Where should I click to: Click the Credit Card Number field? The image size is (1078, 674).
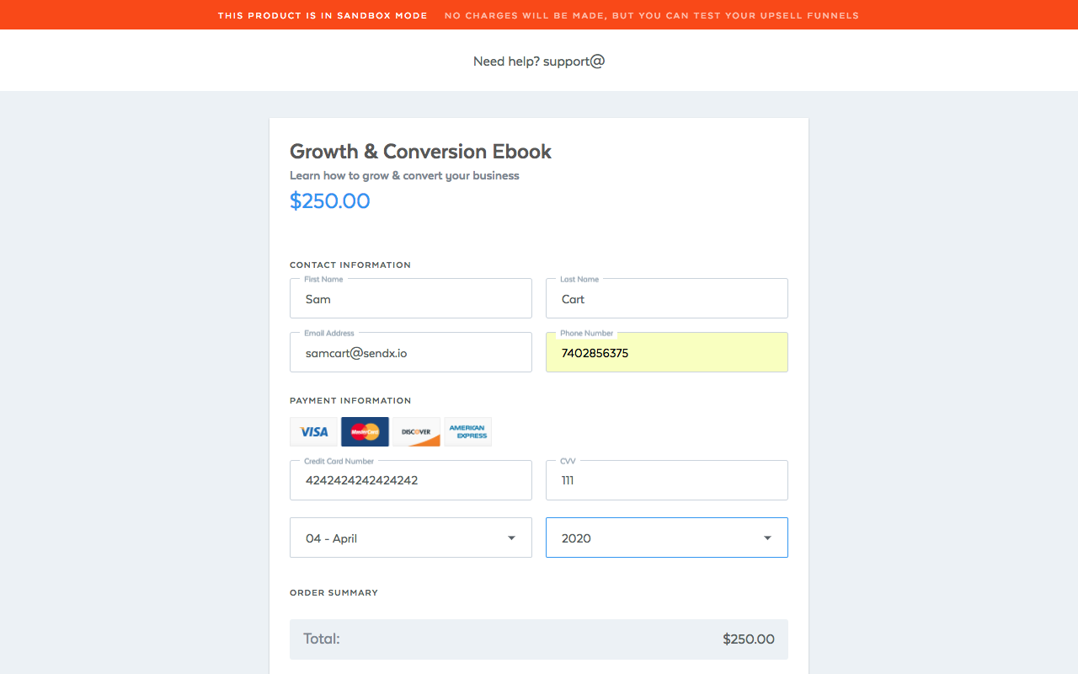point(411,480)
